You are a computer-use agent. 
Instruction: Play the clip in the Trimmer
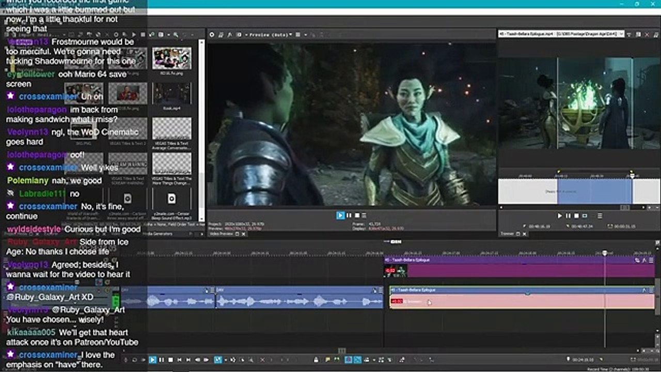coord(560,216)
